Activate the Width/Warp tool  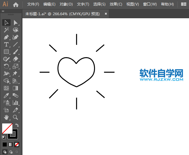[6, 74]
